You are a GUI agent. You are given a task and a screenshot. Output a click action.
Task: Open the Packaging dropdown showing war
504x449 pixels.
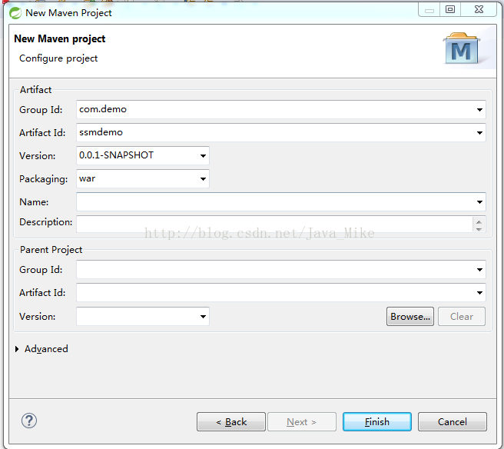[x=203, y=179]
